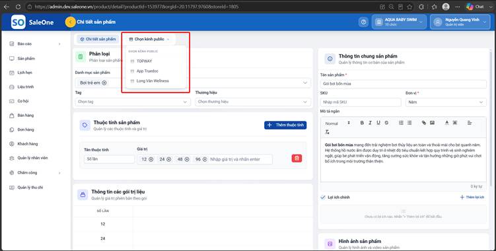
Task: Click the yellow back arrow beside Chi tiết sản phẩm
Action: coord(70,22)
